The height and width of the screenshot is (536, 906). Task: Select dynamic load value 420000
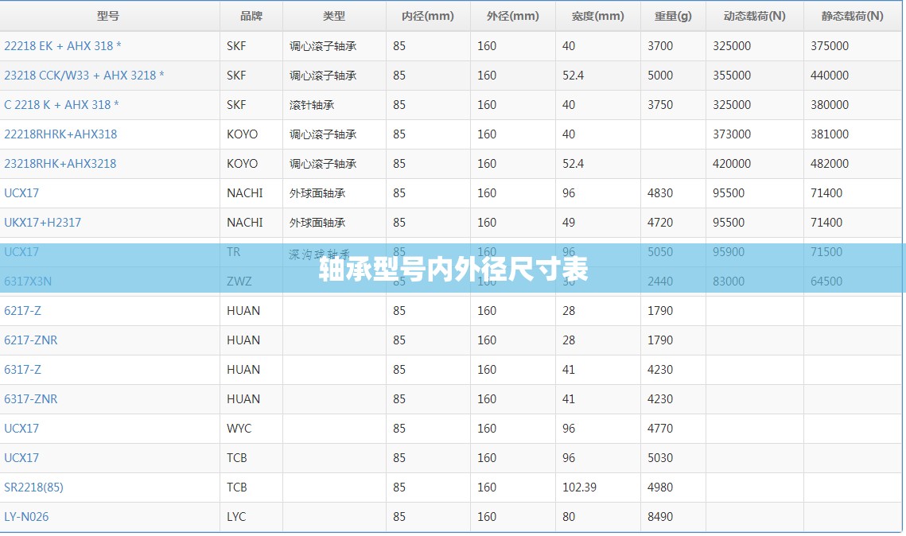(732, 164)
